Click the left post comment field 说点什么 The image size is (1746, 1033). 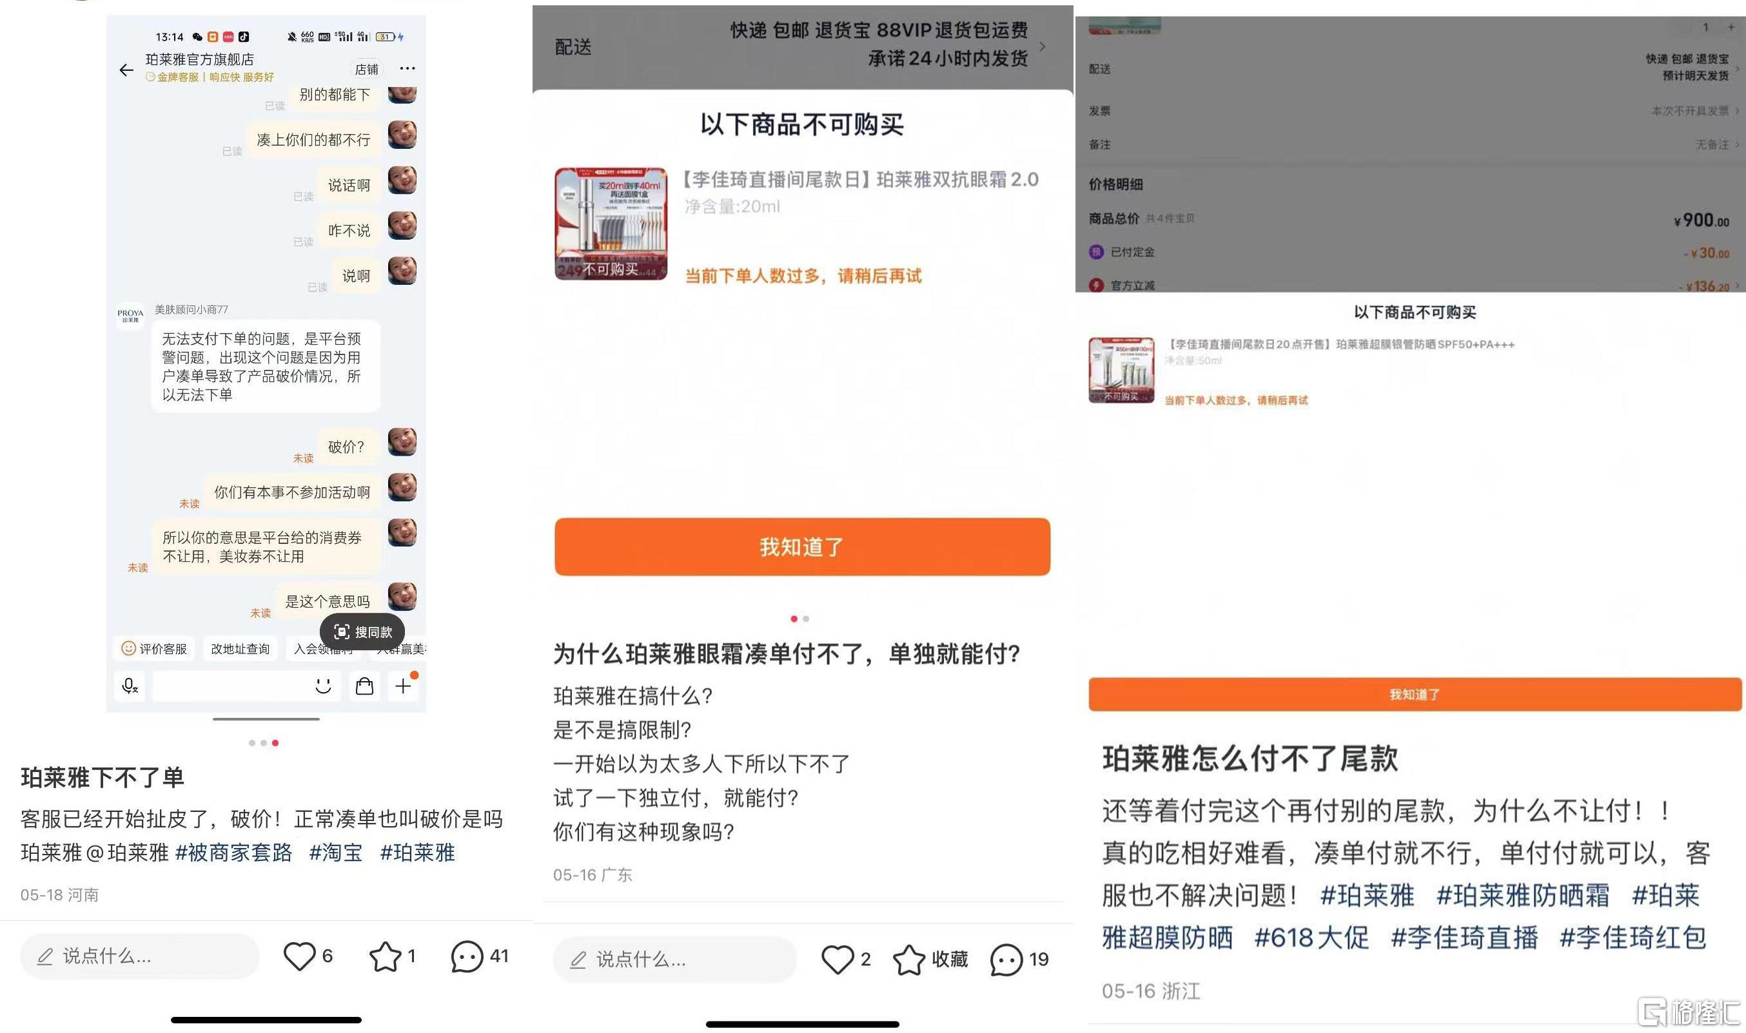[140, 956]
